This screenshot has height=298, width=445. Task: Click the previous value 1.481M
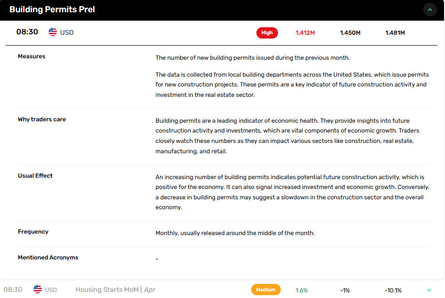[395, 32]
